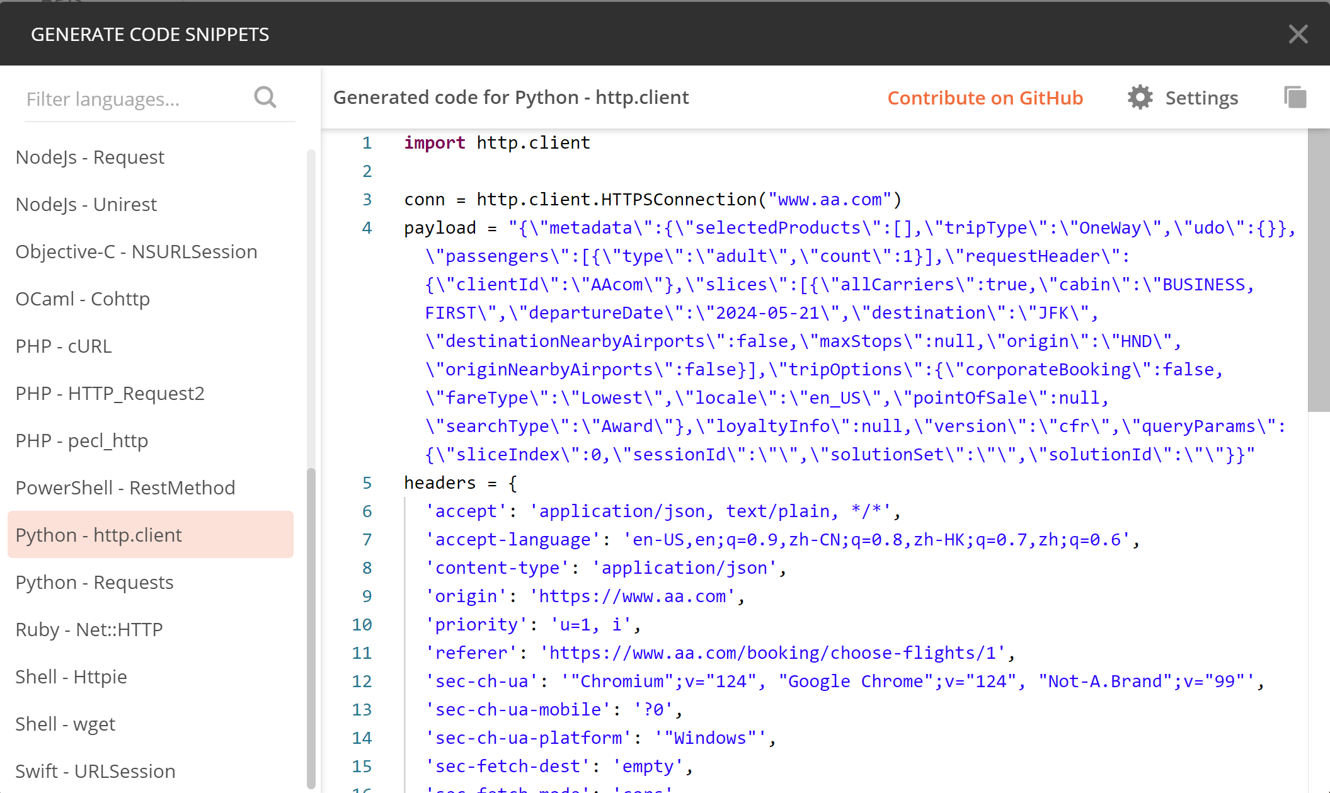The image size is (1330, 793).
Task: Click the Settings gear icon
Action: 1140,98
